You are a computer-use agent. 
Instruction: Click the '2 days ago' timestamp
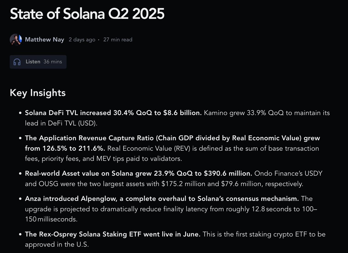82,40
